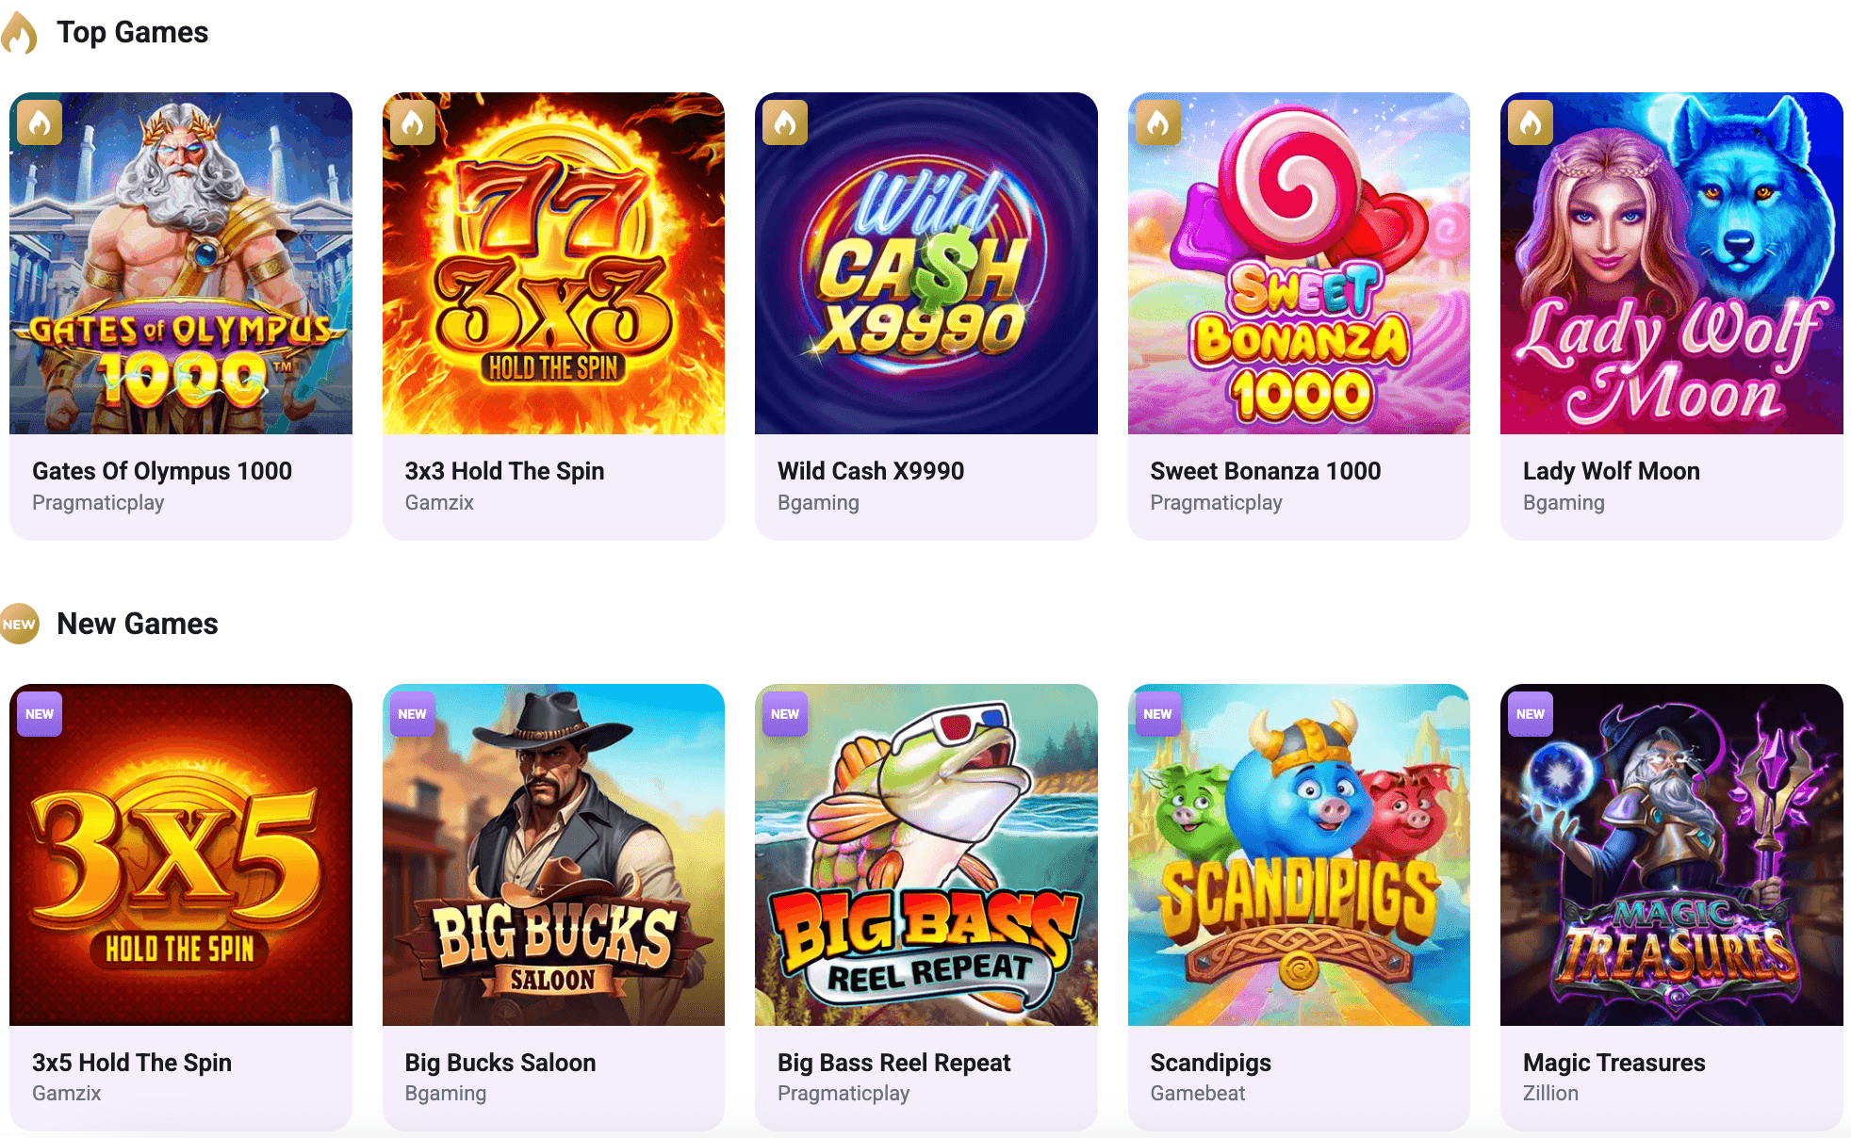Click the Lady Wolf Moon title text
Screen dimensions: 1851x1138
1612,471
